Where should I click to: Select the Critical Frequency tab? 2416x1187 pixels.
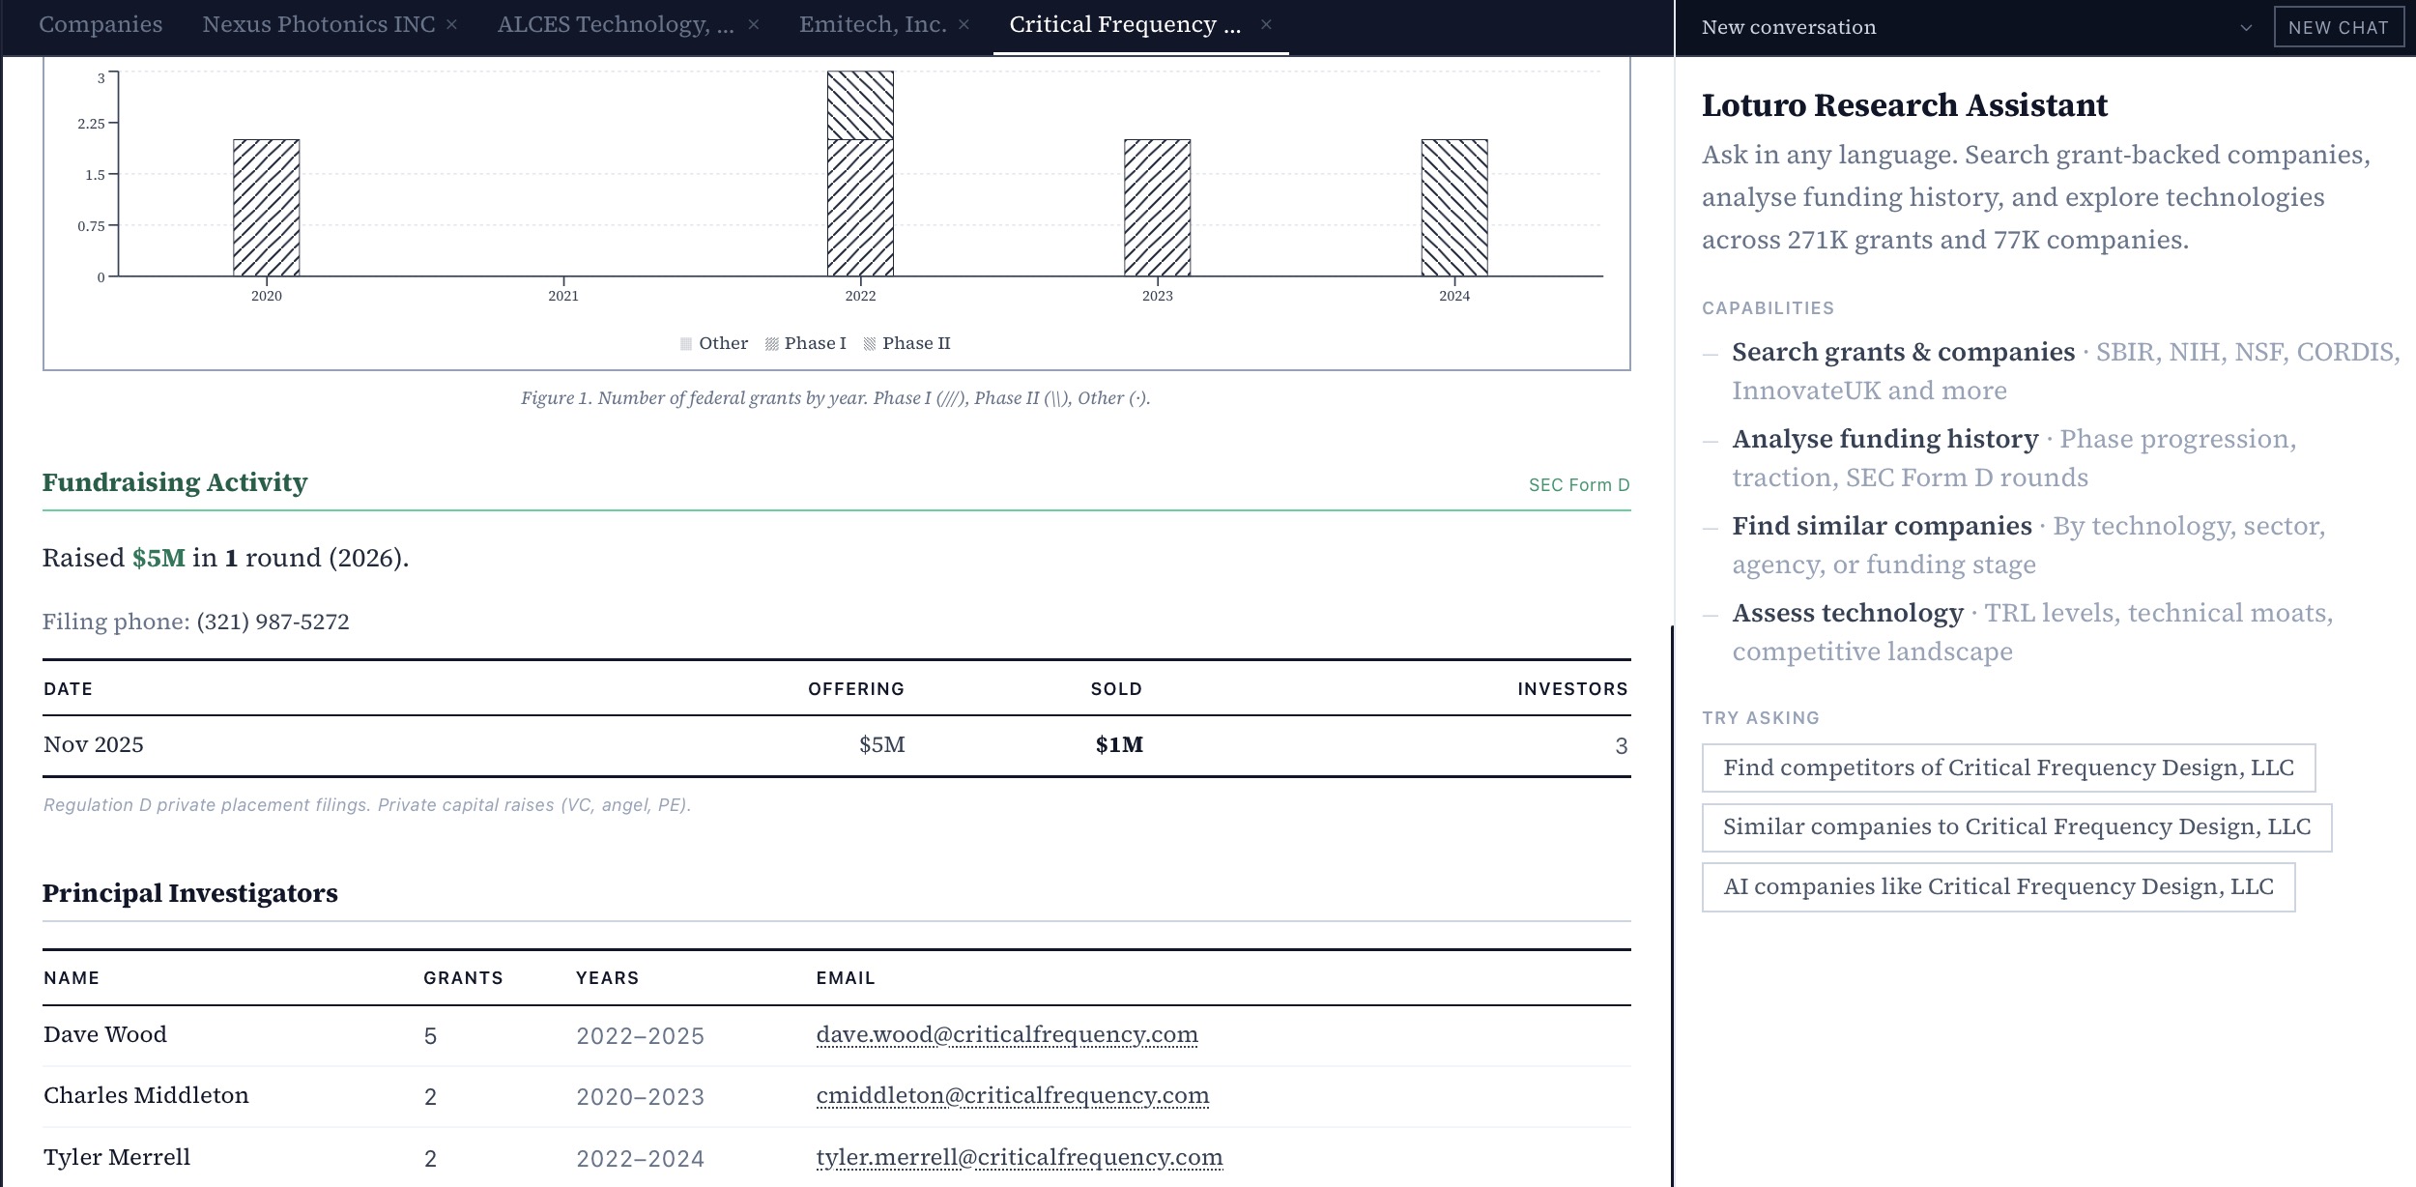(x=1125, y=25)
